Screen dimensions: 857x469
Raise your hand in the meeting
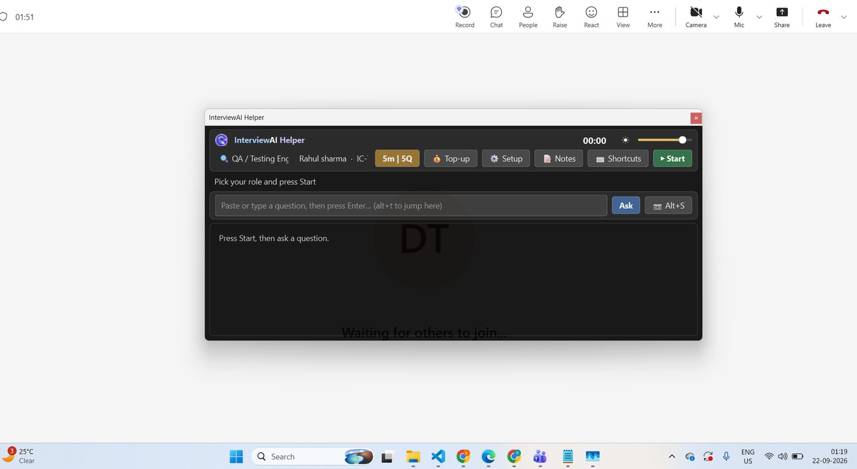559,17
